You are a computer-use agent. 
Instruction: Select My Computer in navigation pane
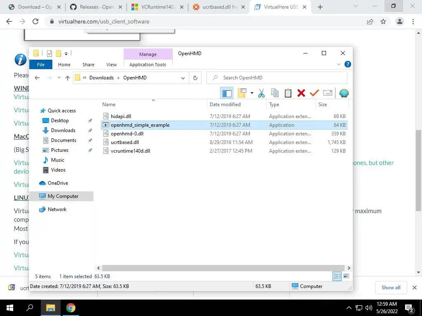(63, 196)
